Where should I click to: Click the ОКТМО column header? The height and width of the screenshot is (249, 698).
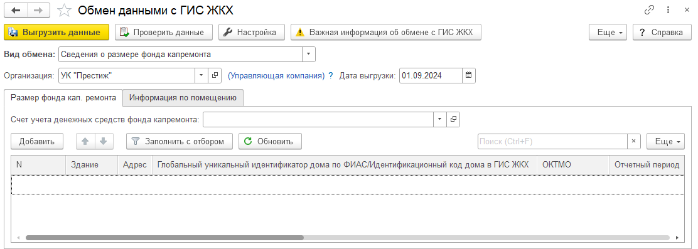(x=573, y=164)
